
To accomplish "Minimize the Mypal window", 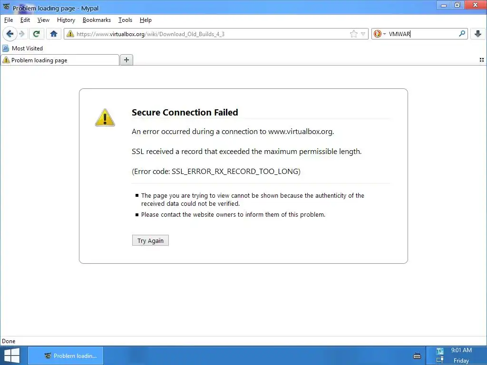I will [x=444, y=5].
